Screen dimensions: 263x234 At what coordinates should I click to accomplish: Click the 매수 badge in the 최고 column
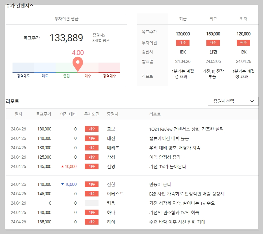click(213, 43)
